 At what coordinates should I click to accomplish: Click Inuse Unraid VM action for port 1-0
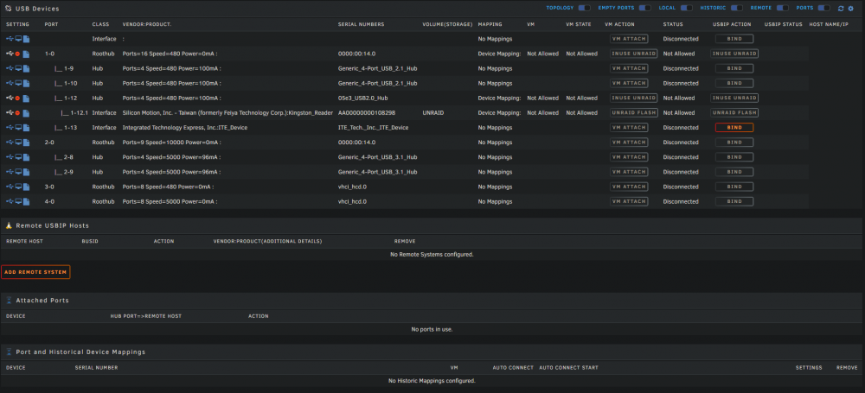pyautogui.click(x=634, y=54)
